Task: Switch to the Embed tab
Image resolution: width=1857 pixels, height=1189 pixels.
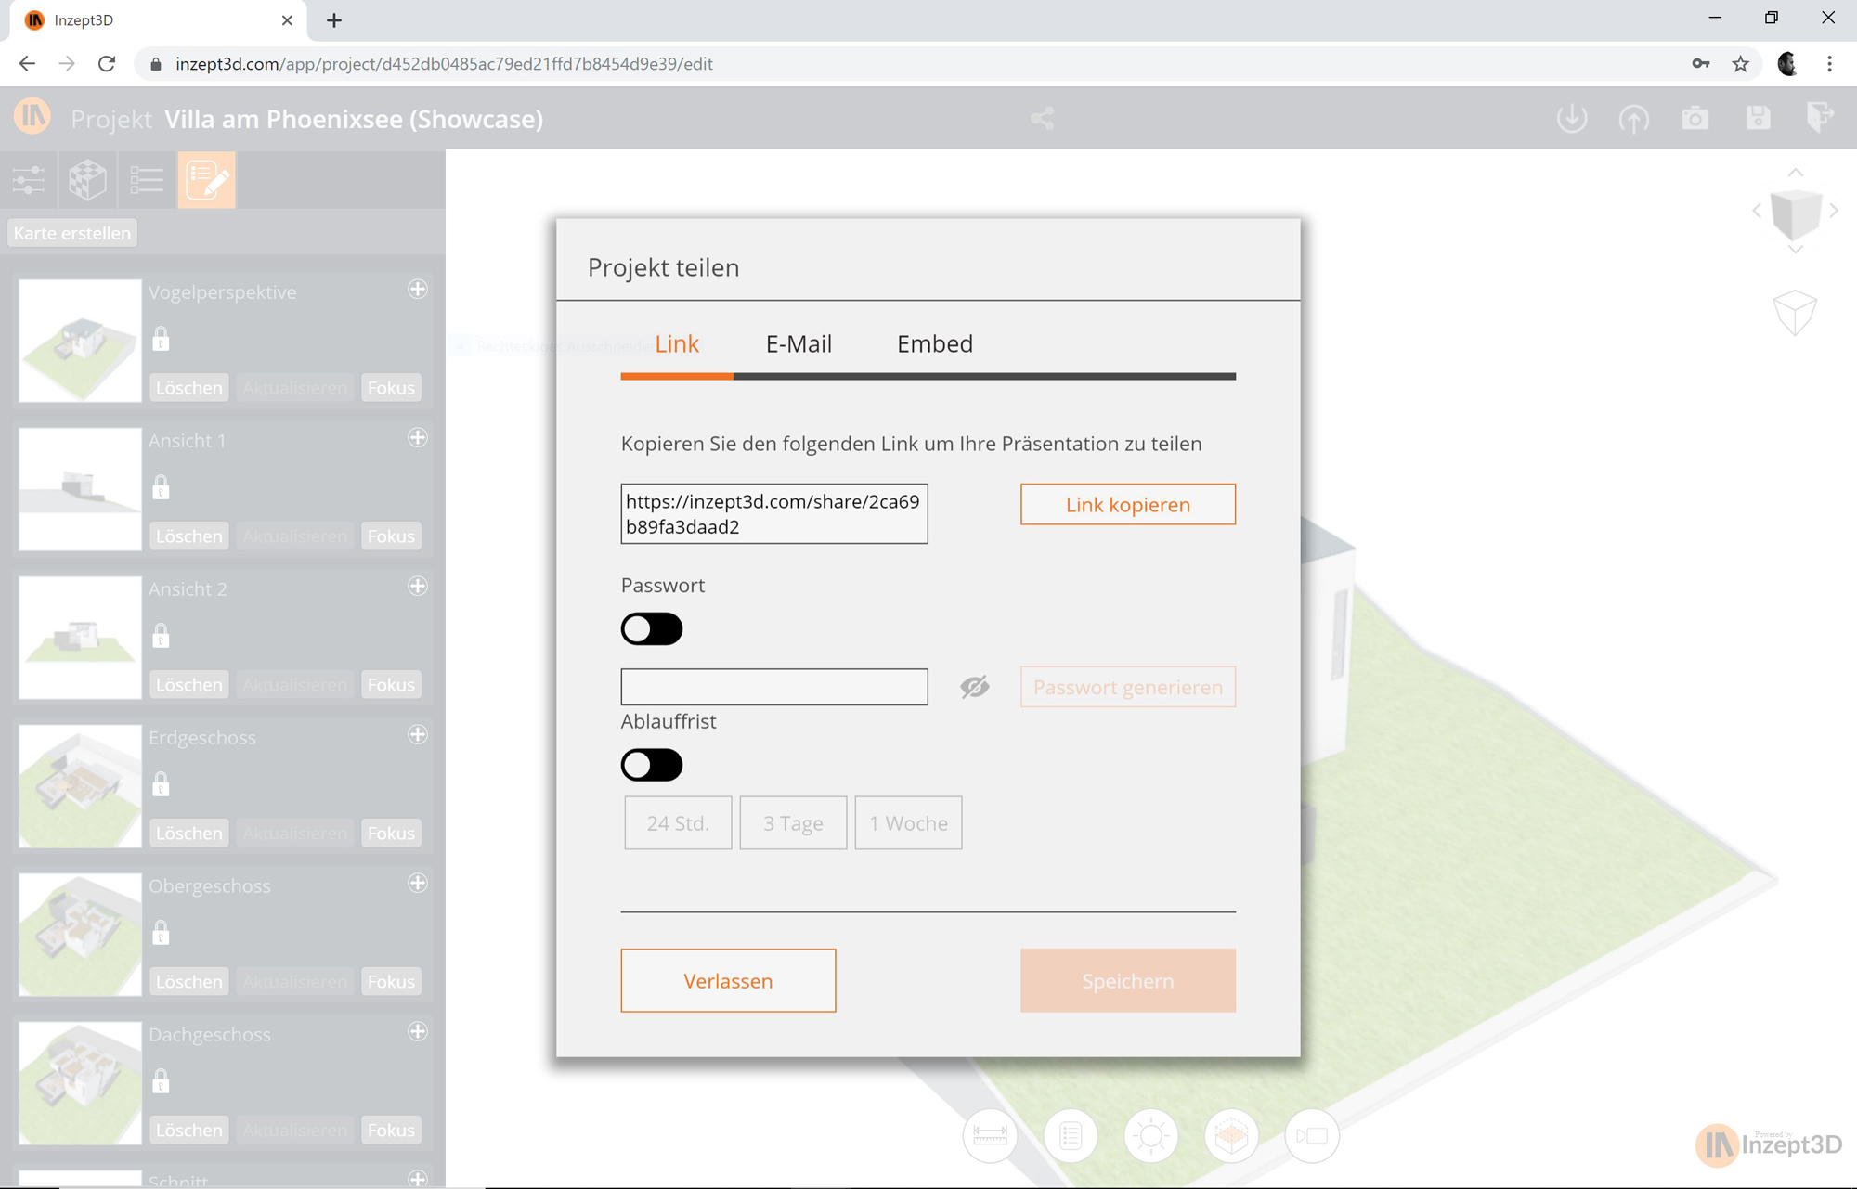Action: 934,343
